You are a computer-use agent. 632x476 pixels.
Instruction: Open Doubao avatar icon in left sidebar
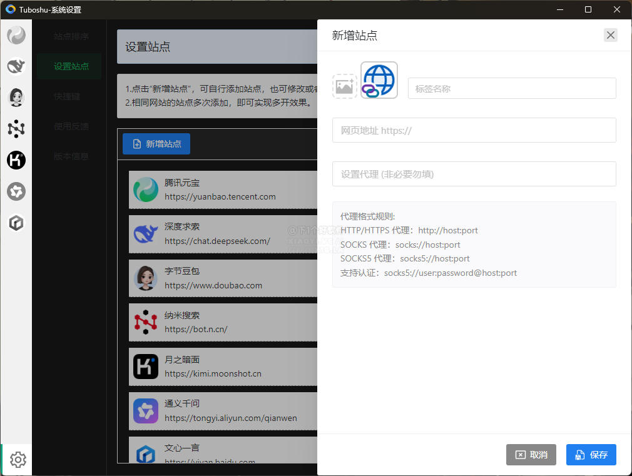(16, 98)
